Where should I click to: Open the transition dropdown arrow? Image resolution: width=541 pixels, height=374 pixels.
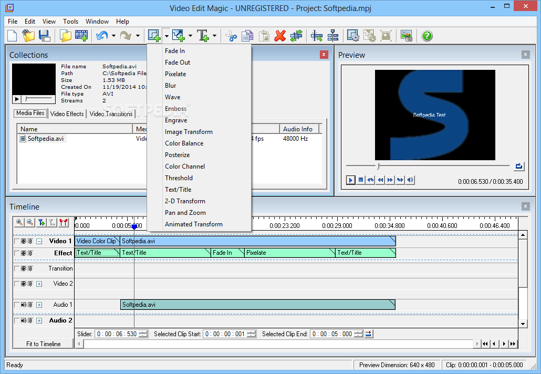pyautogui.click(x=191, y=36)
